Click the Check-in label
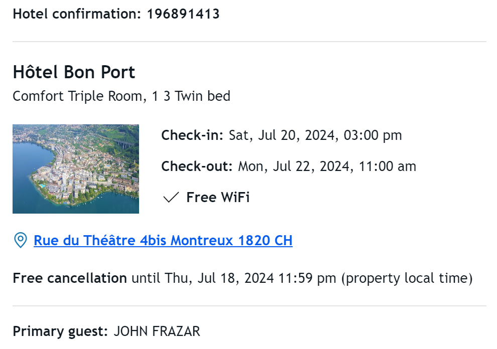Viewport: 497px width, 349px height. pos(192,135)
